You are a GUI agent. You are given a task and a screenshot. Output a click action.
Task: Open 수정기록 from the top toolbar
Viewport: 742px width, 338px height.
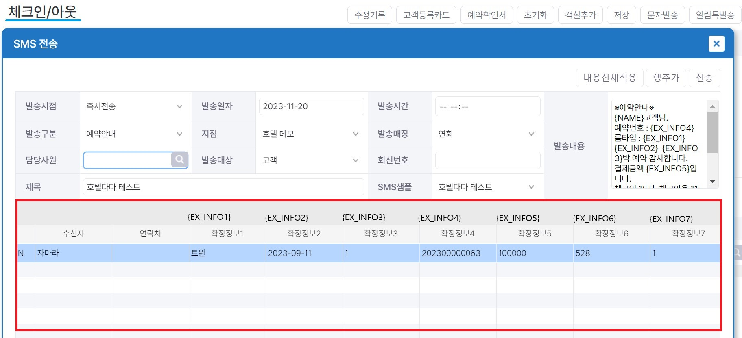(x=369, y=15)
